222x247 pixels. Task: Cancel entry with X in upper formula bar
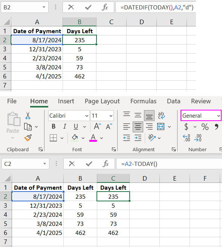point(71,7)
